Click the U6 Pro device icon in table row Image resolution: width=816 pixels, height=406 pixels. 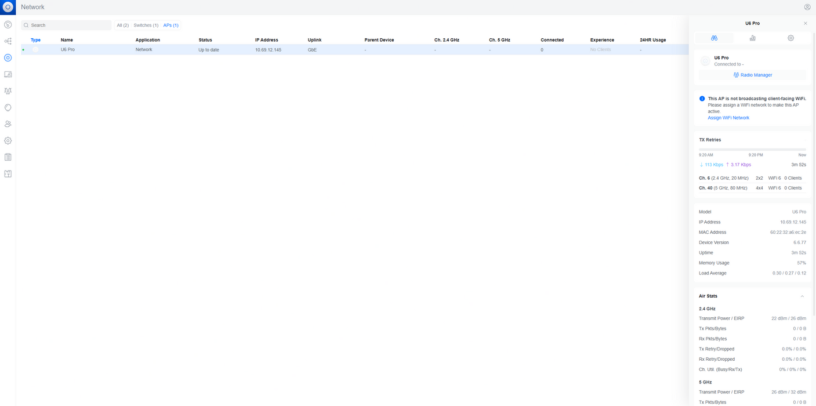click(35, 50)
